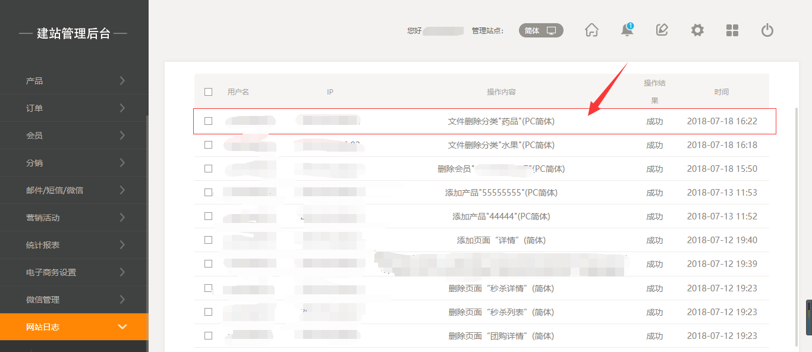Click the edit pencil icon
The height and width of the screenshot is (352, 812).
point(662,30)
